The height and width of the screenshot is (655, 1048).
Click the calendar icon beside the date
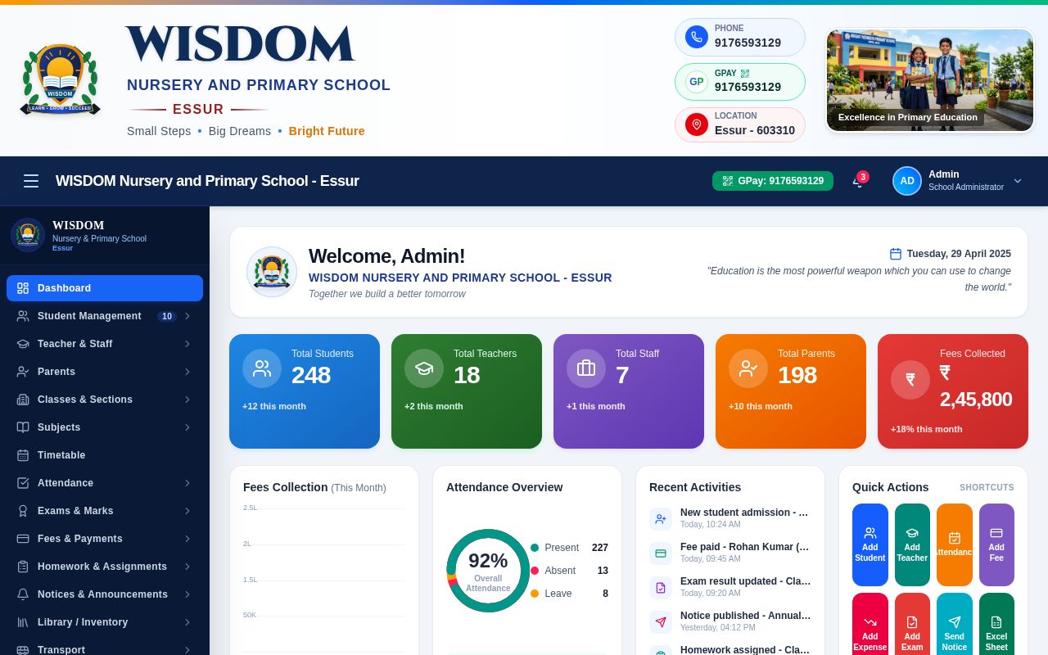(x=896, y=254)
